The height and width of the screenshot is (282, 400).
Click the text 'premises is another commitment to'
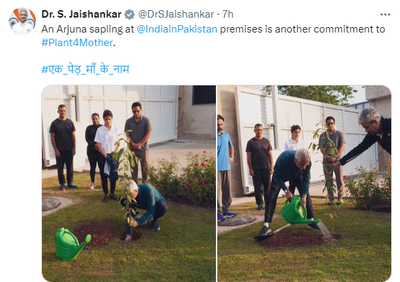point(303,29)
